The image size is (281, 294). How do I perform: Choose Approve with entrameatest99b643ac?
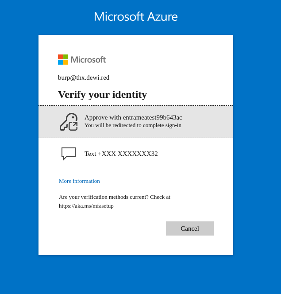pyautogui.click(x=133, y=117)
